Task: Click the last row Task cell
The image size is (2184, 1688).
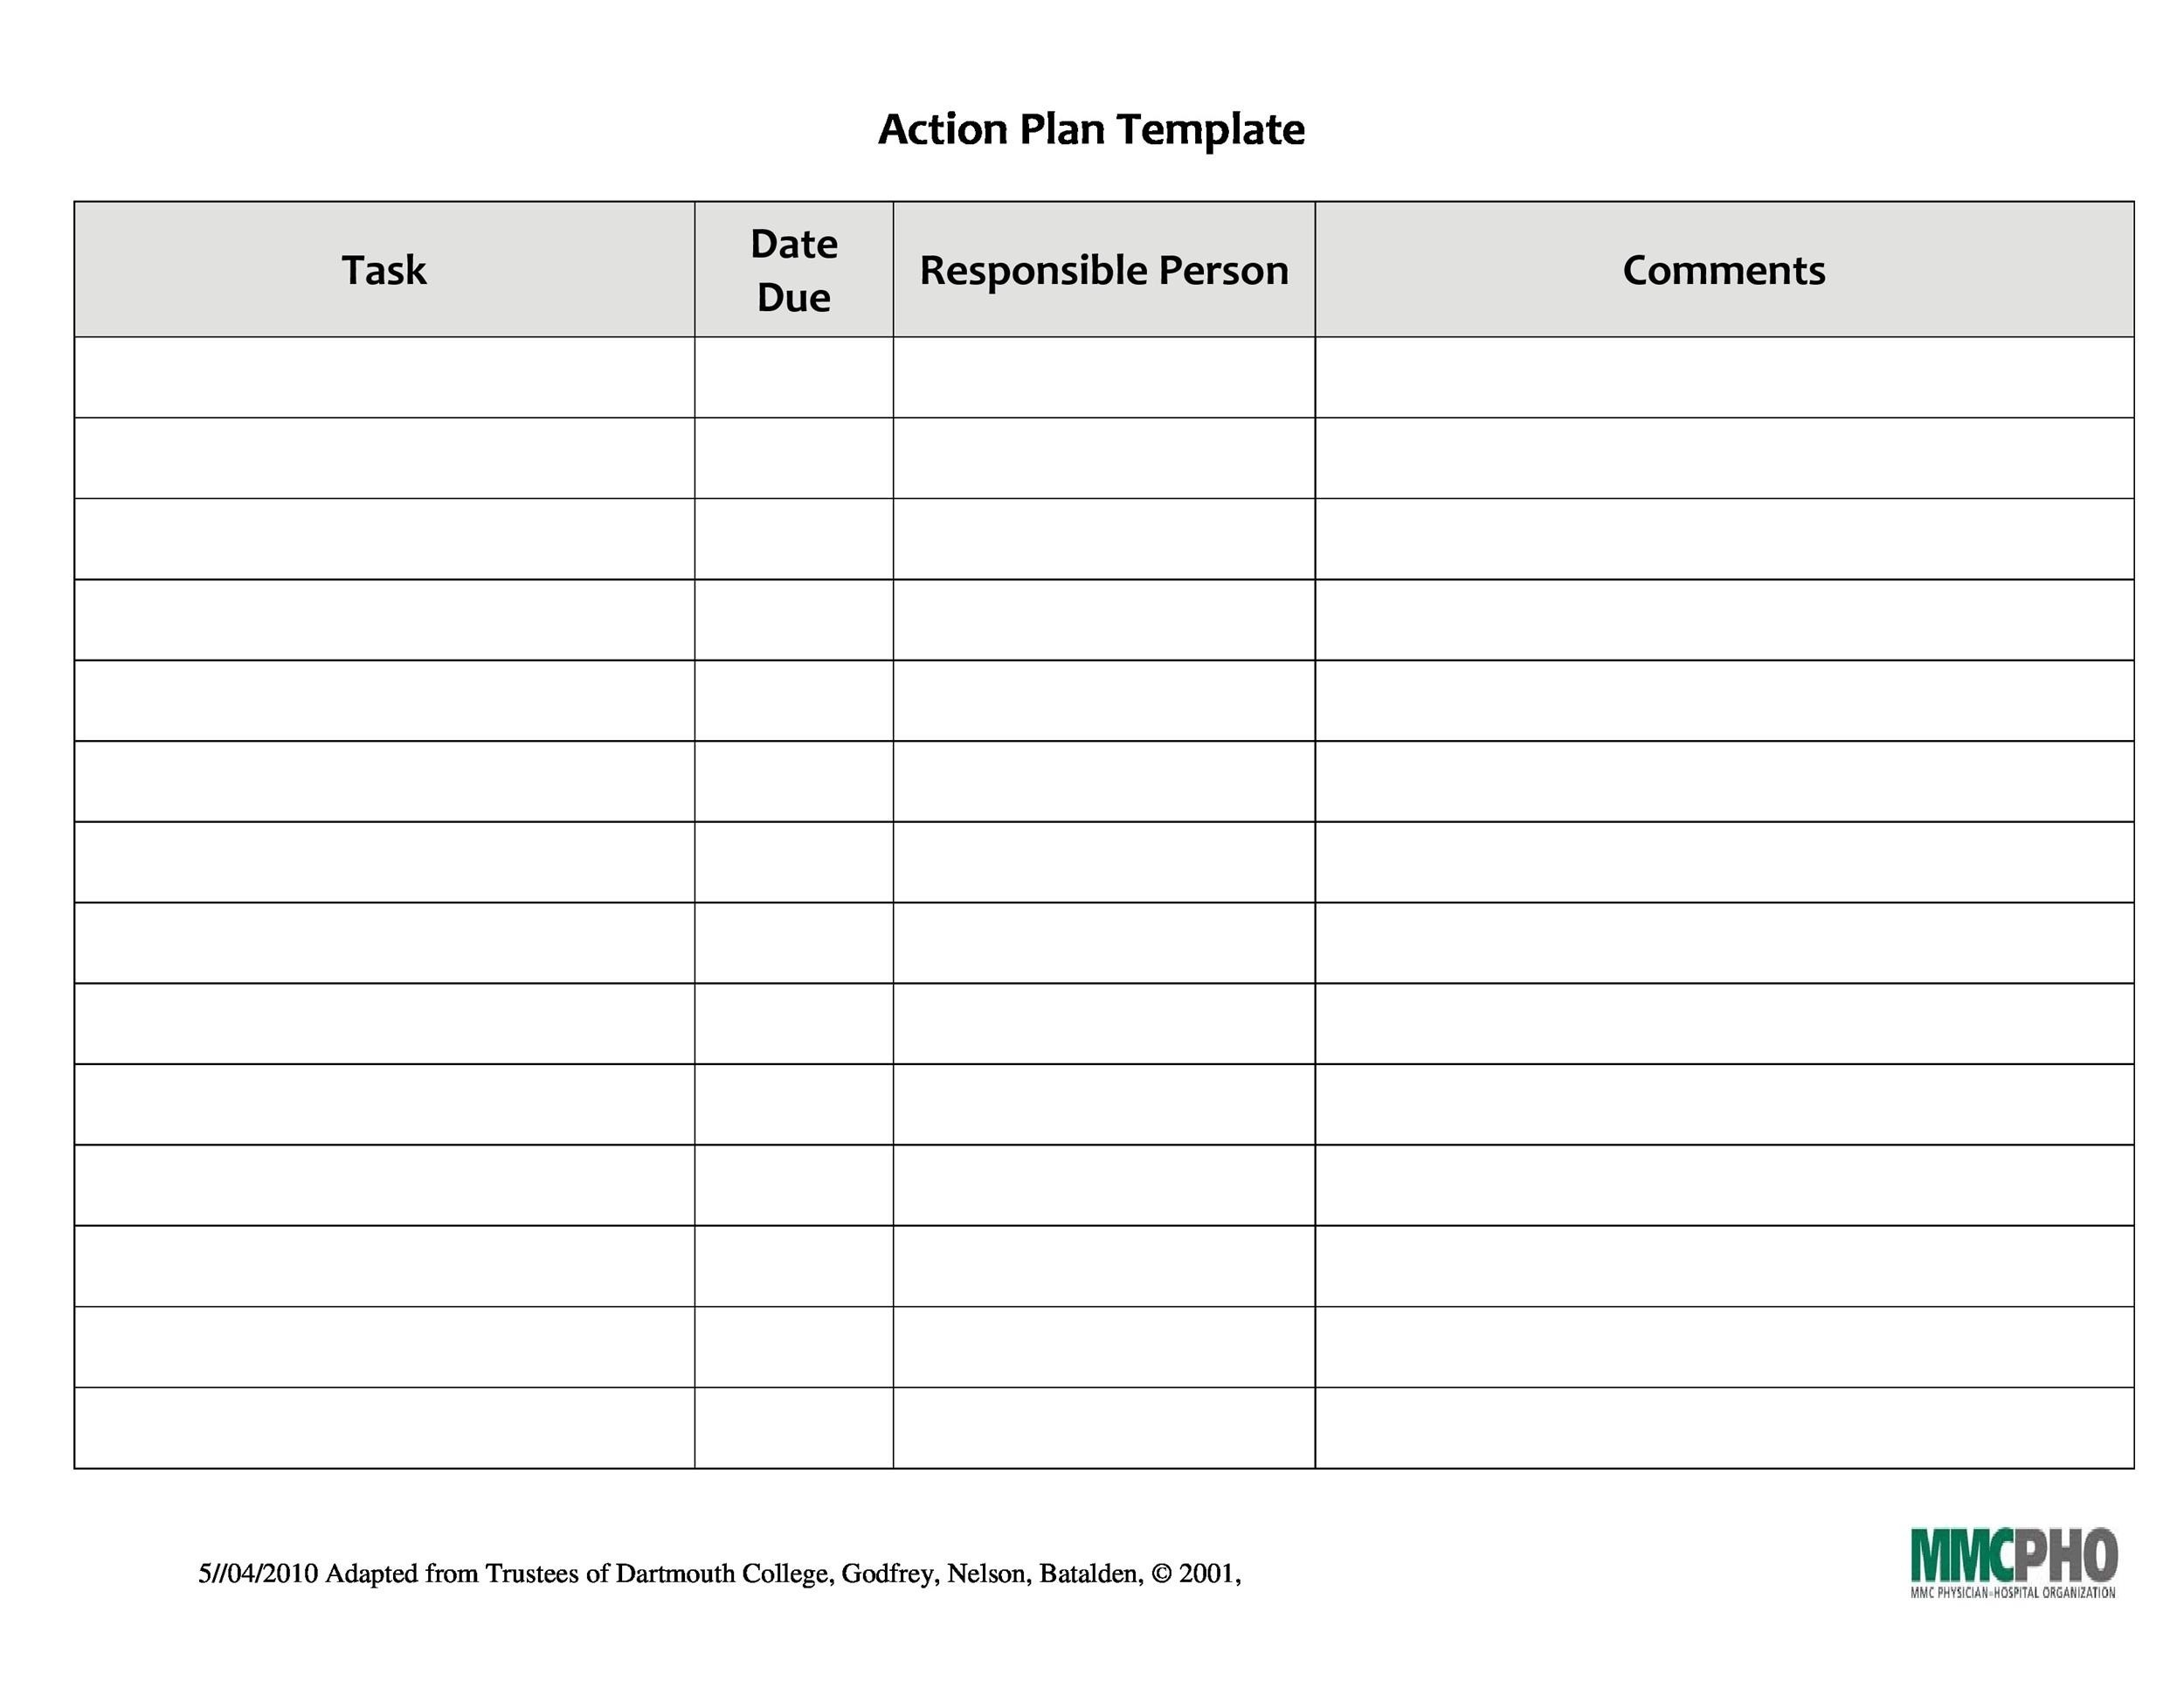Action: coord(384,1427)
